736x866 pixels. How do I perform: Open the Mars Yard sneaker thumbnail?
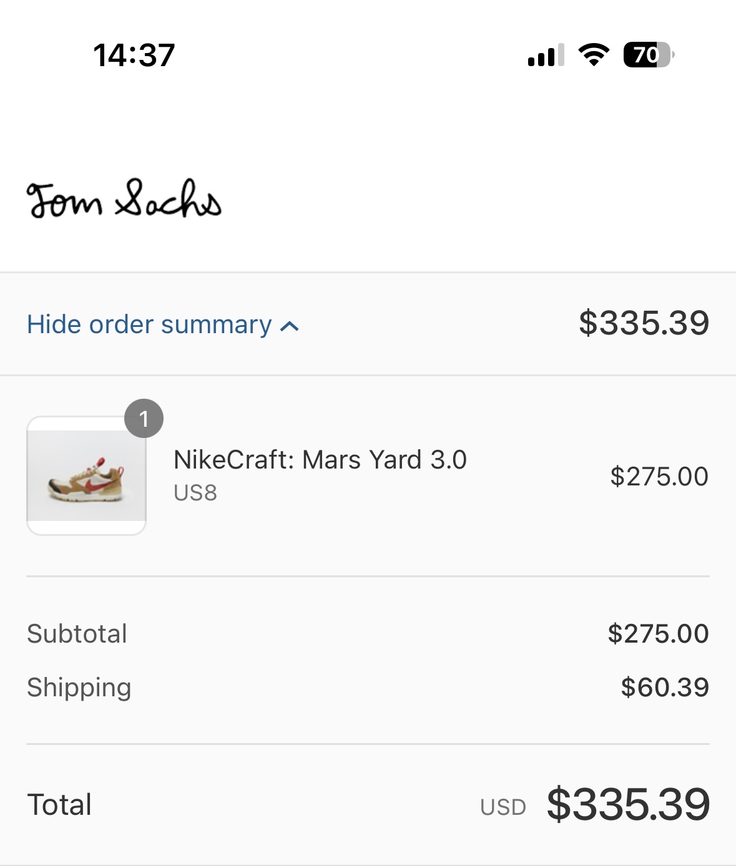click(86, 475)
